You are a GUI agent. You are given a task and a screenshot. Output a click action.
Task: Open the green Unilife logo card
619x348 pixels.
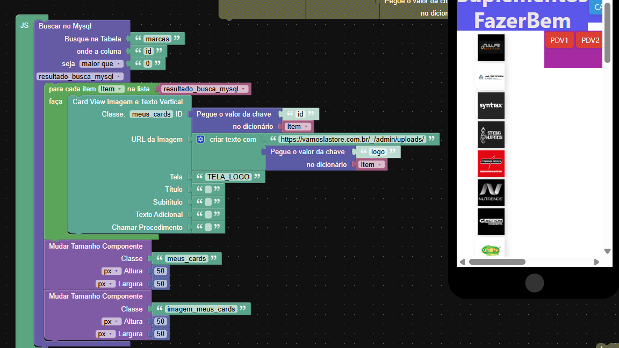coord(491,248)
